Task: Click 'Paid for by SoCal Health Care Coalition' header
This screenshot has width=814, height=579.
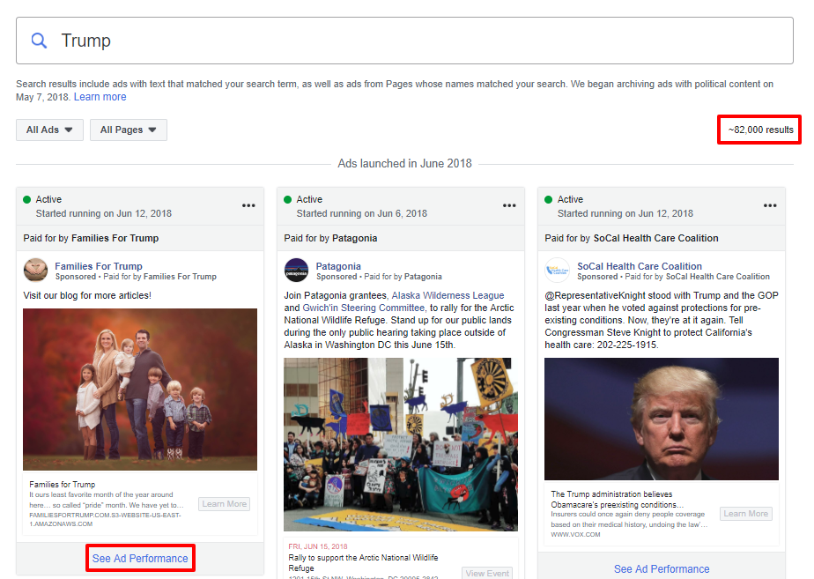Action: (x=632, y=238)
